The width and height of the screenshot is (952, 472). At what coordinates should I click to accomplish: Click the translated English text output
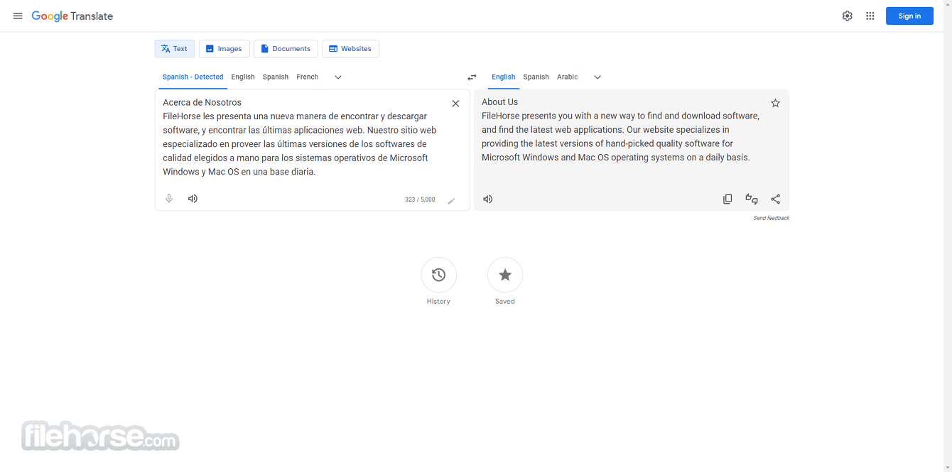tap(621, 130)
